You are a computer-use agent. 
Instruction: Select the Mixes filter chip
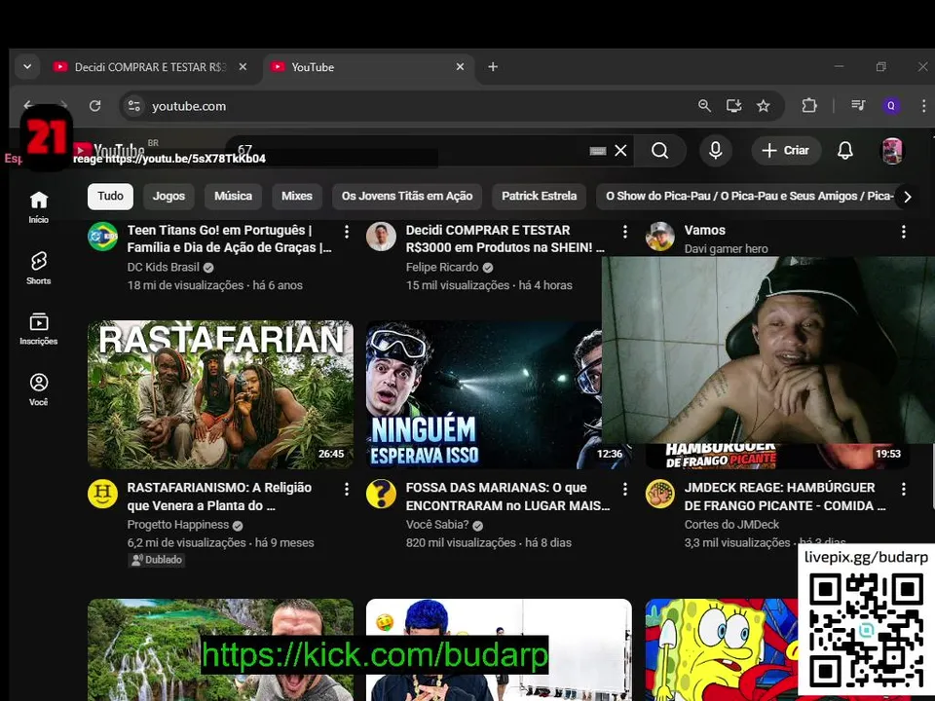(297, 196)
